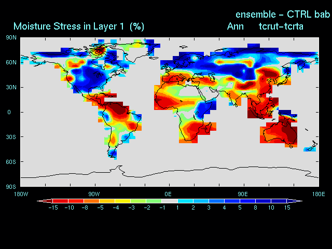The width and height of the screenshot is (332, 249).
Task: Click the 90W longitude axis label
Action: tap(94, 194)
